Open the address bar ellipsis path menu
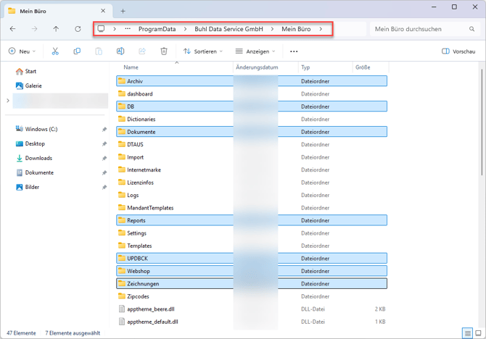This screenshot has width=486, height=339. click(128, 29)
